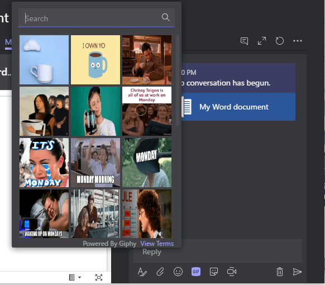Select the I OWN YO mug GIF

[x=95, y=60]
